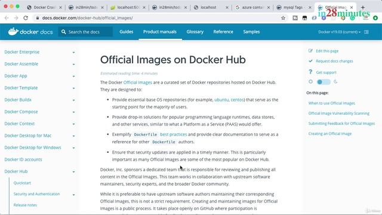
Task: Switch to the localhost:50 browser tab
Action: 127,7
